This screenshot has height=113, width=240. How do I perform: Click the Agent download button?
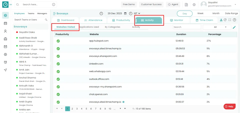pos(173,4)
